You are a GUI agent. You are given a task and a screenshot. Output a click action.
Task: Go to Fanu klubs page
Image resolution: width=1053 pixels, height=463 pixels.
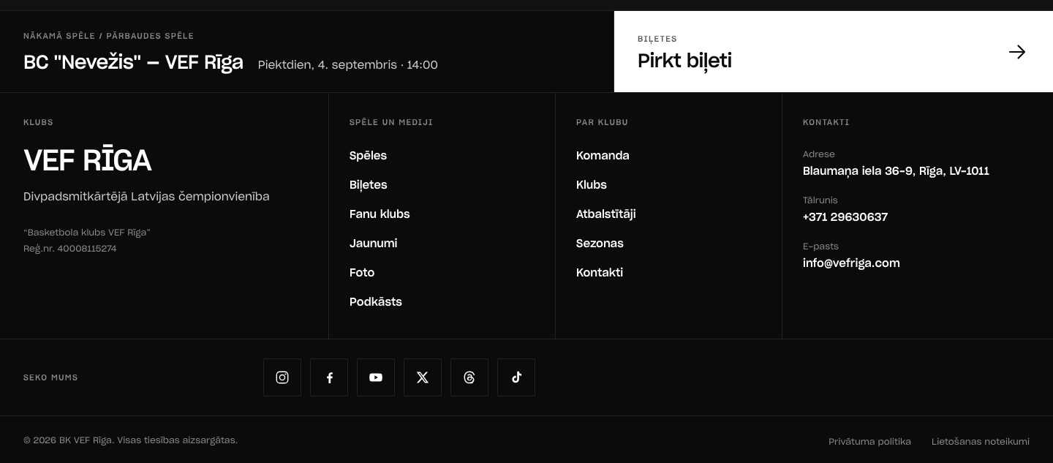(380, 214)
